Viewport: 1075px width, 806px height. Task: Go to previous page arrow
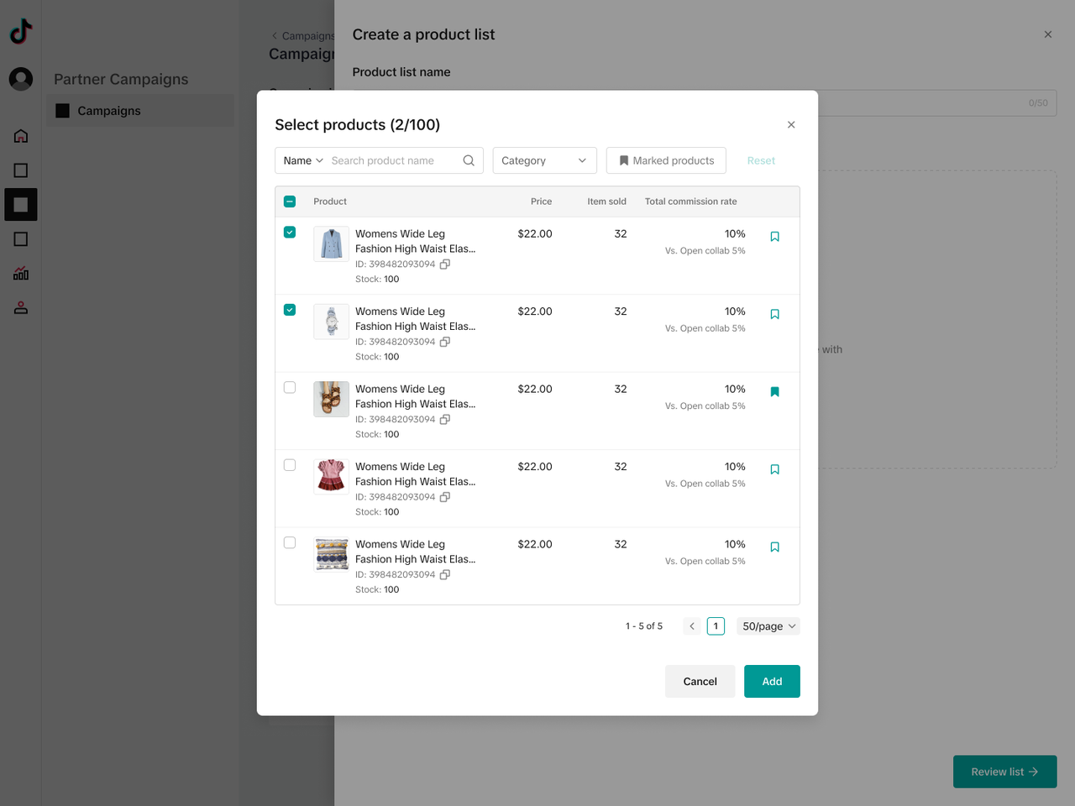click(x=692, y=626)
